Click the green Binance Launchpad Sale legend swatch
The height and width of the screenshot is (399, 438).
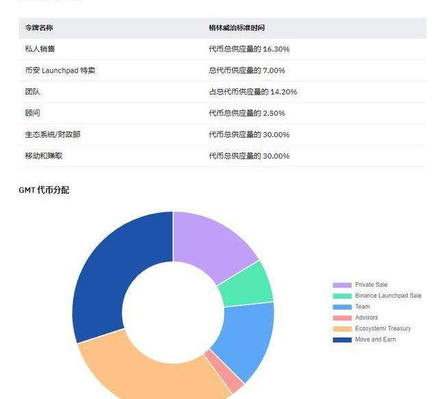342,296
